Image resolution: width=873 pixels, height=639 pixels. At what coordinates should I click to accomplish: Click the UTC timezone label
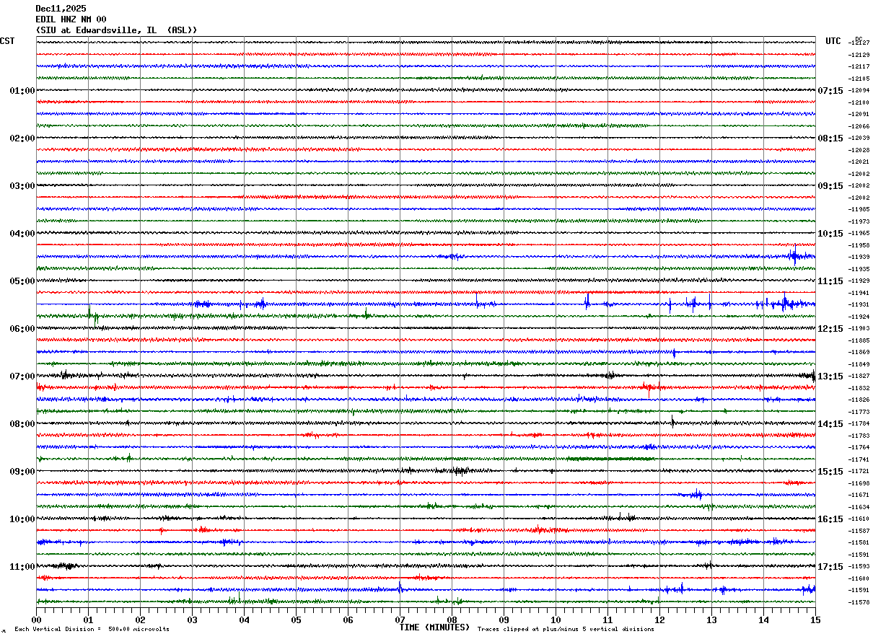(833, 41)
